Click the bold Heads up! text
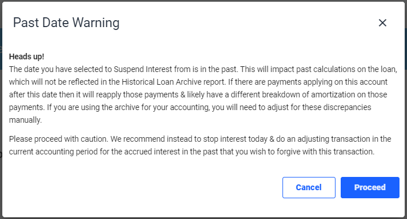 point(27,56)
